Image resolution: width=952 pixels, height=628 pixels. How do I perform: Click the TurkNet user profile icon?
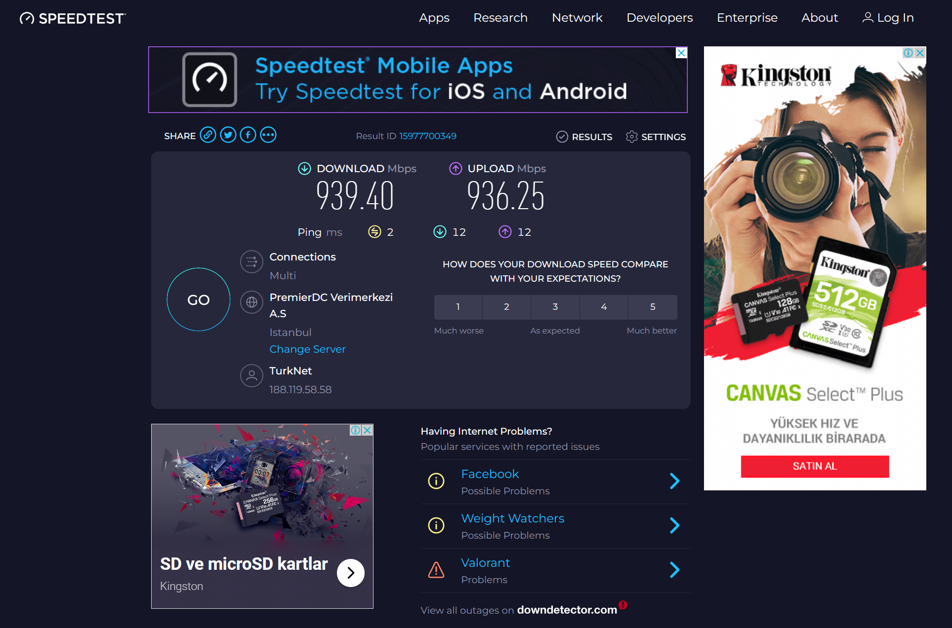pyautogui.click(x=251, y=376)
